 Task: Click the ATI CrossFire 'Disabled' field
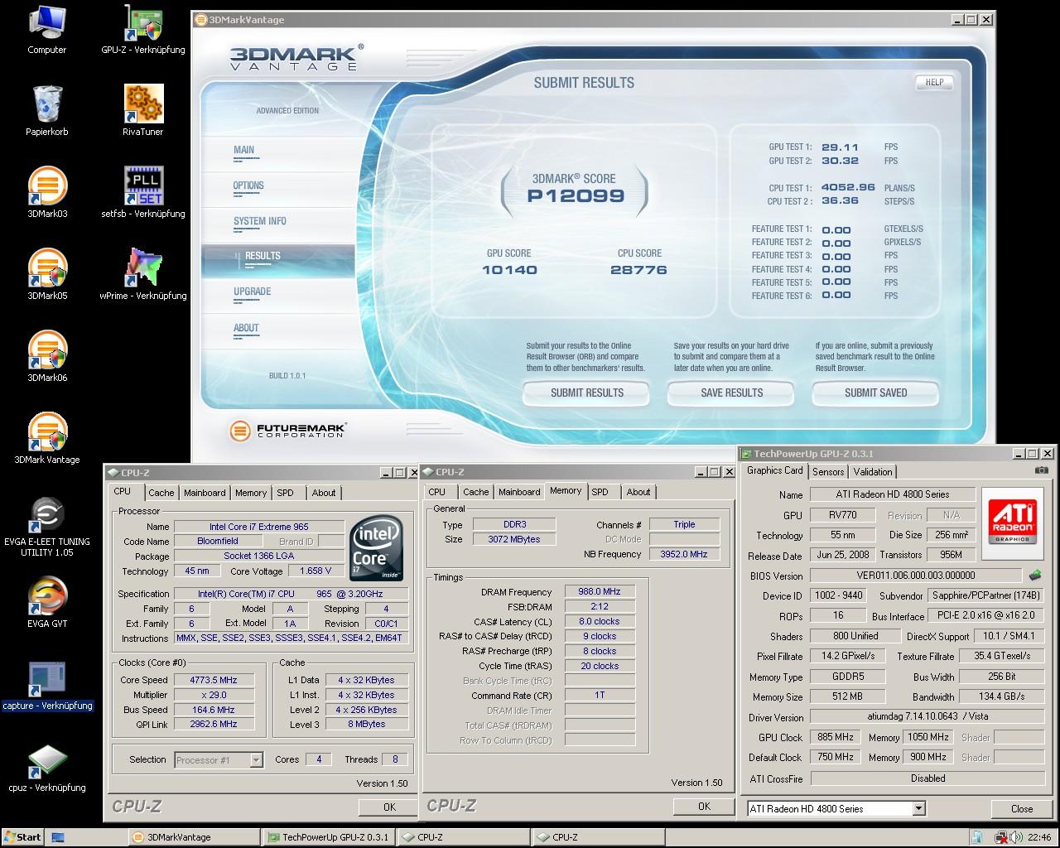927,778
